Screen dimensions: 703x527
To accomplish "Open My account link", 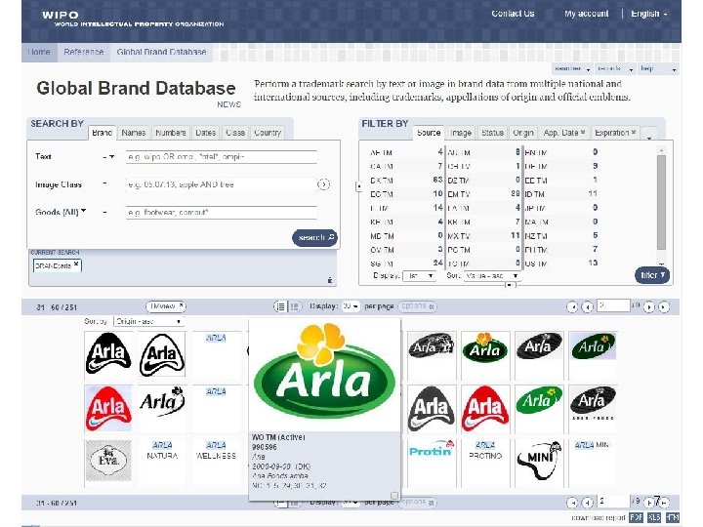I will click(587, 14).
